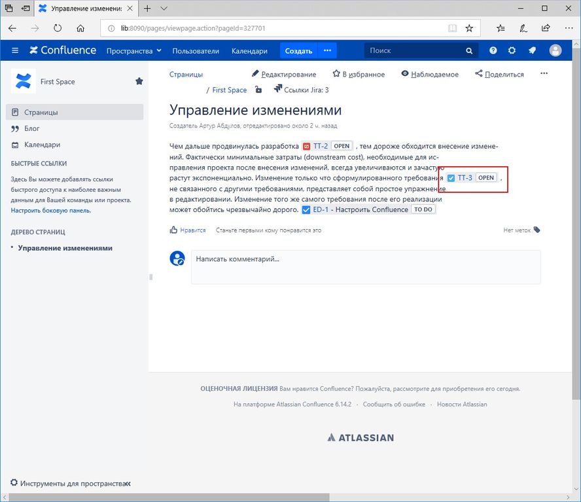Edit labels via tag icon
This screenshot has height=502, width=581.
click(x=537, y=230)
